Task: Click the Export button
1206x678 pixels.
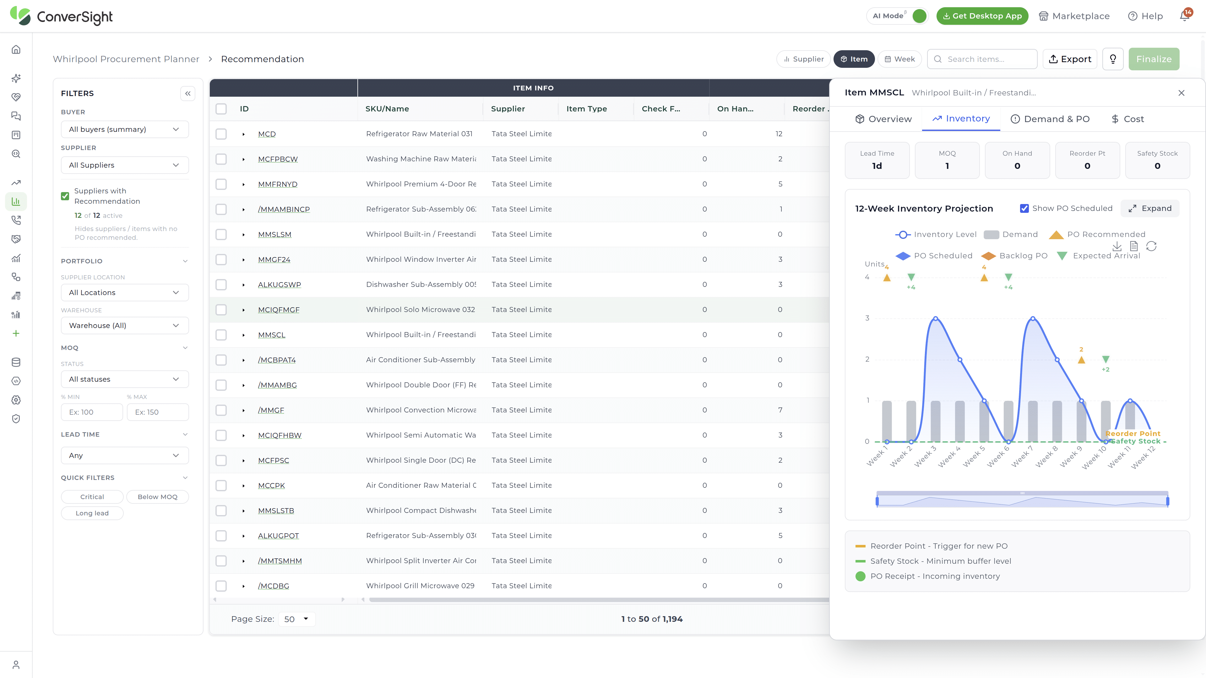Action: click(x=1070, y=59)
